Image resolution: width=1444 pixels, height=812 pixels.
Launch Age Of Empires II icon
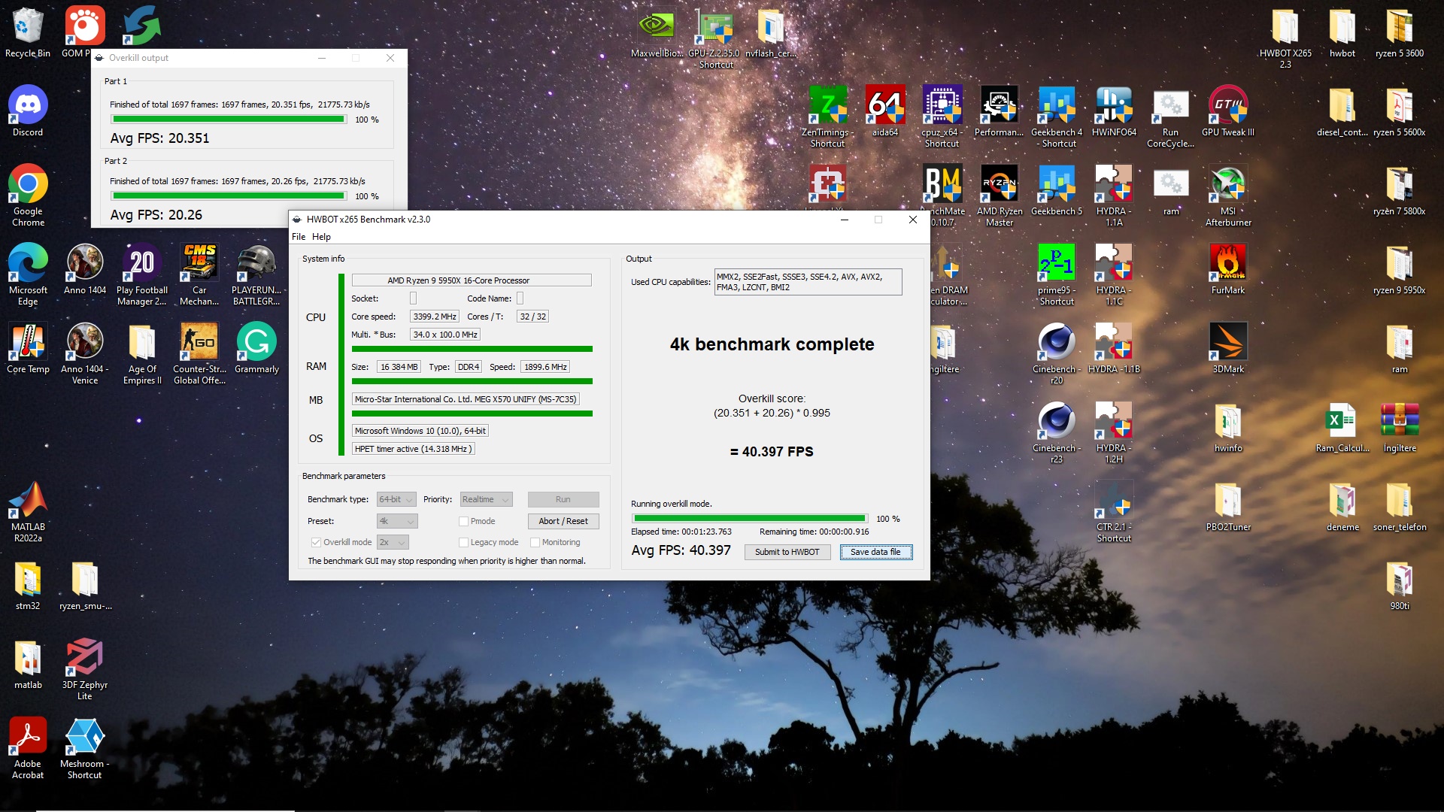(x=142, y=353)
